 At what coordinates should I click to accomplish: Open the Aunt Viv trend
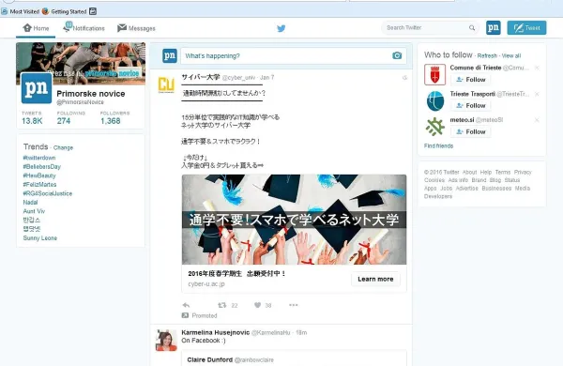(34, 211)
